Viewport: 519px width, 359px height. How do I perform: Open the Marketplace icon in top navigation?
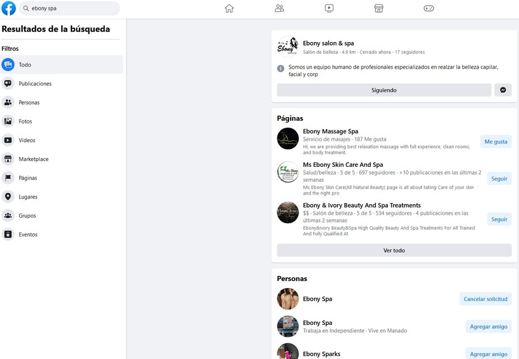click(379, 8)
